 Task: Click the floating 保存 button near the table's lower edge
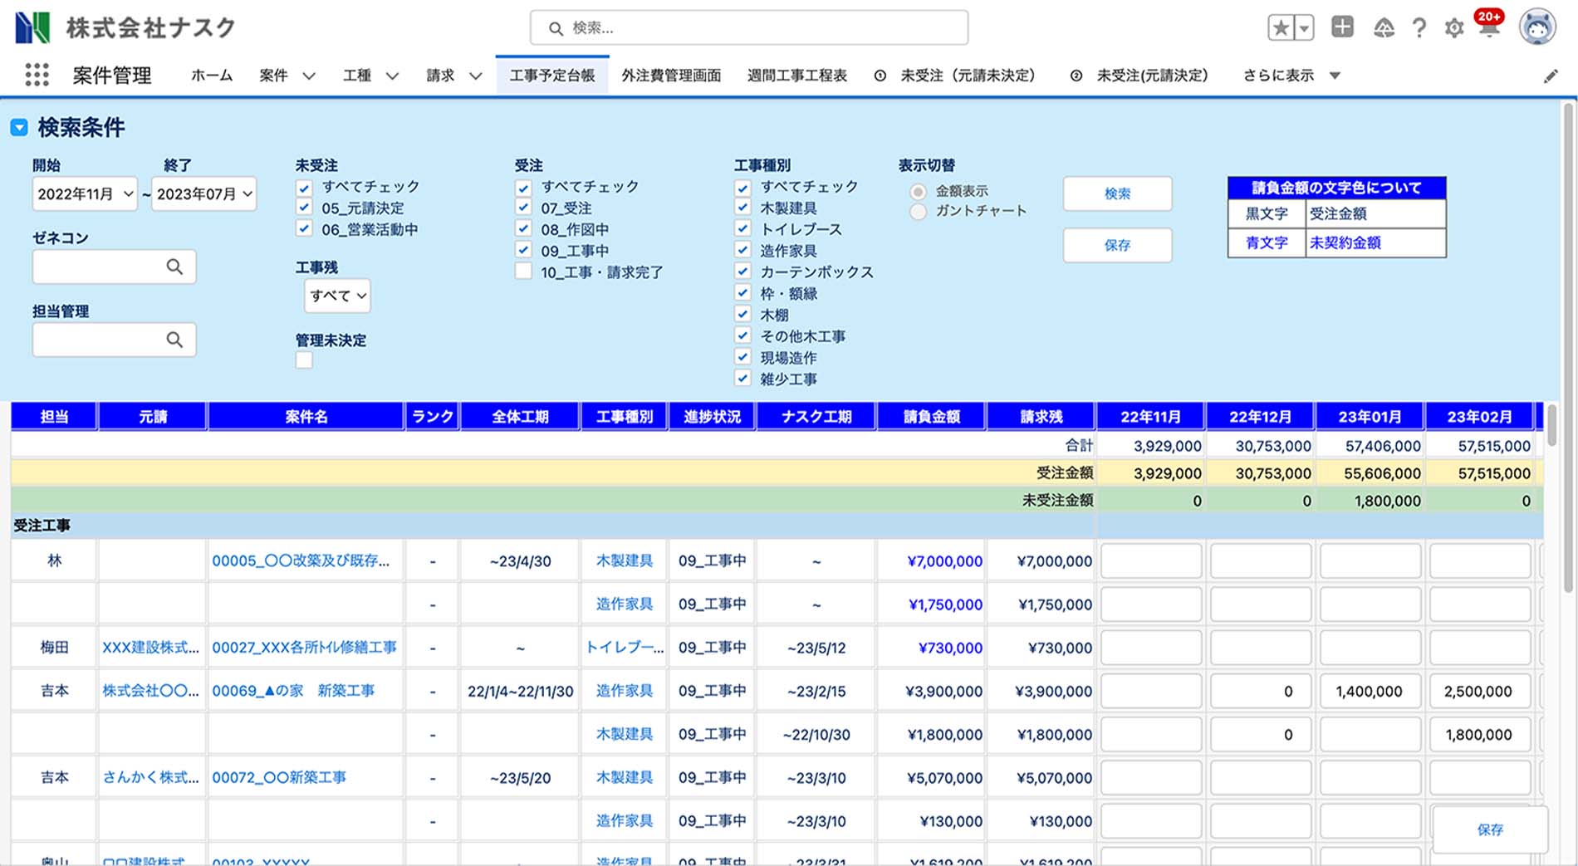tap(1490, 829)
